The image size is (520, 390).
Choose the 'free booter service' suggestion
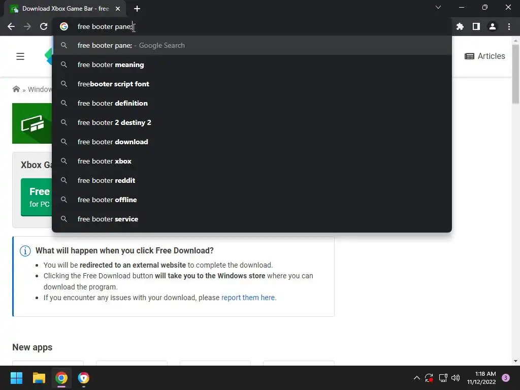252,218
